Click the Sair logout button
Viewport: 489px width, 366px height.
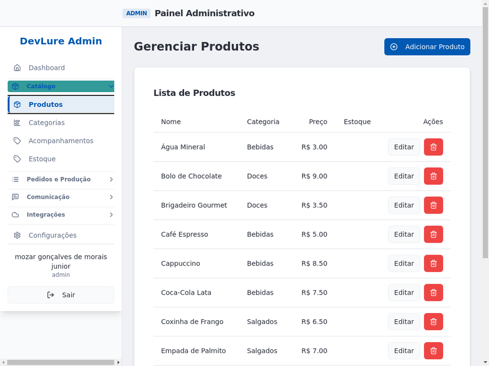pos(61,295)
